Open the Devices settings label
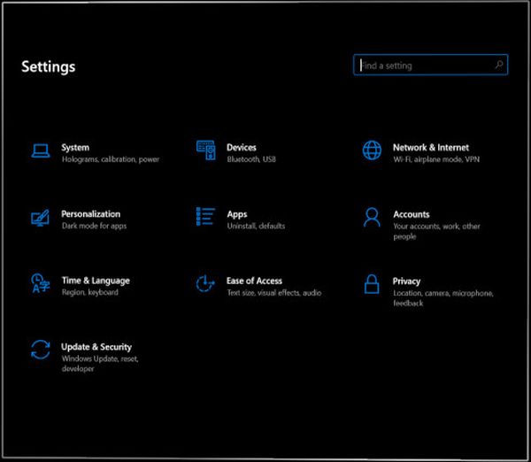Image resolution: width=531 pixels, height=462 pixels. pyautogui.click(x=242, y=147)
